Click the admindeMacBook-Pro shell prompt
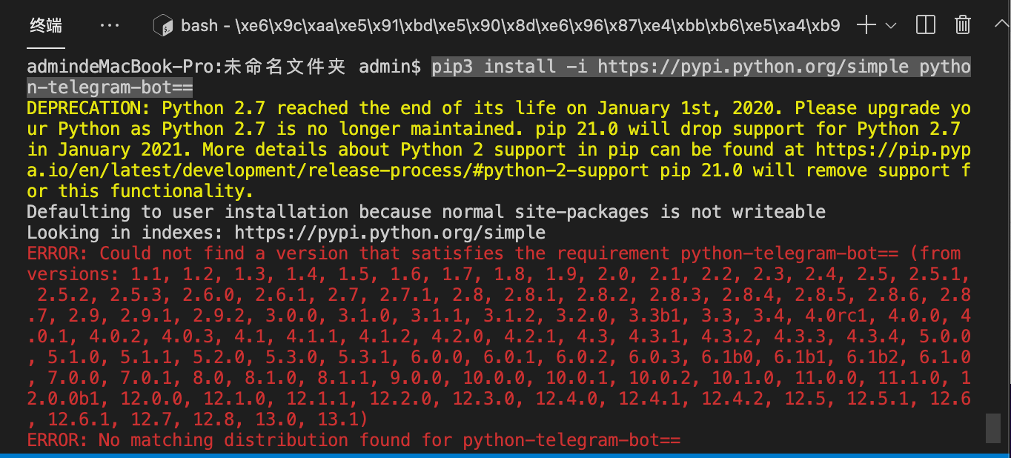Image resolution: width=1011 pixels, height=458 pixels. click(x=119, y=66)
